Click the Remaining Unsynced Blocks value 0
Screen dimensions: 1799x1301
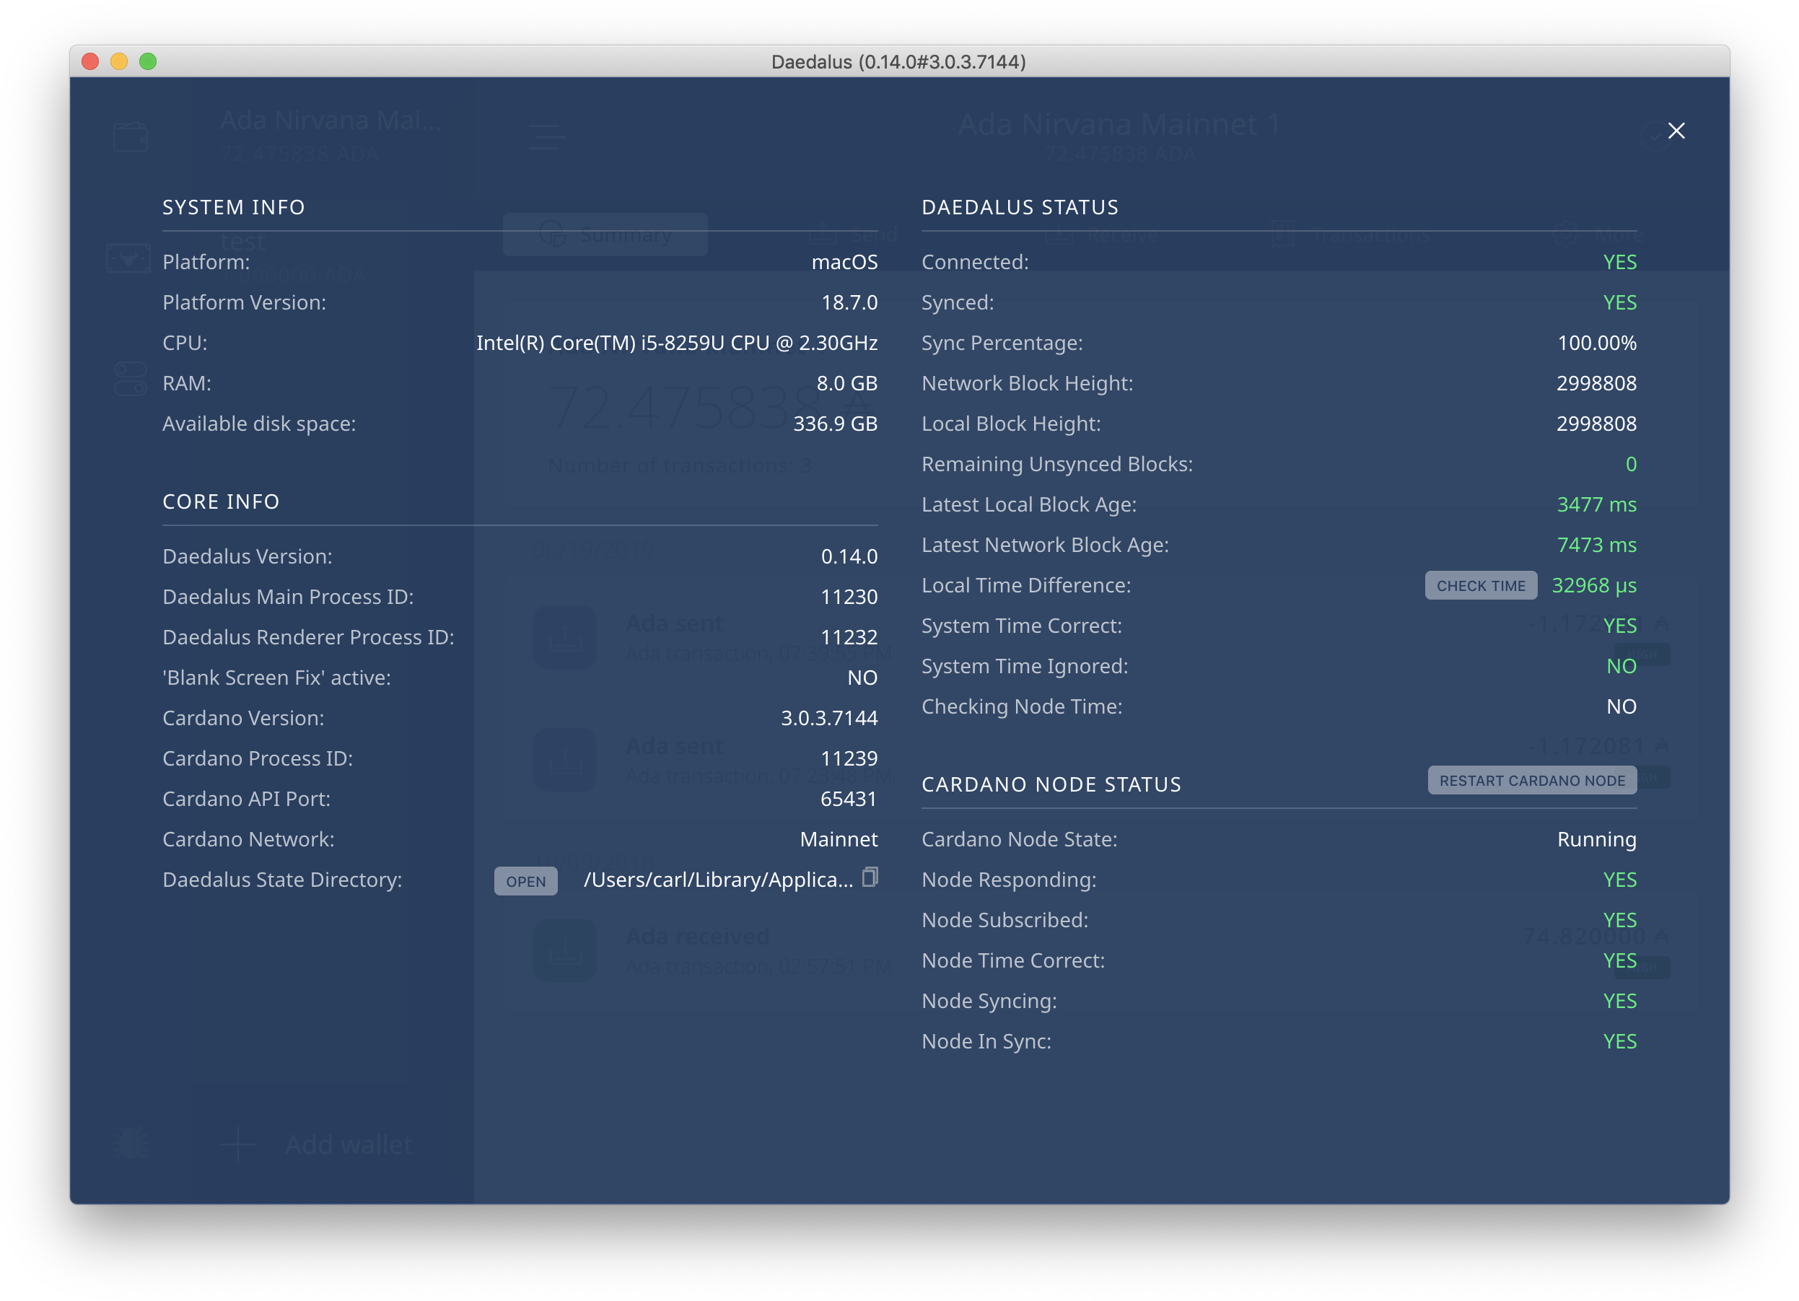tap(1631, 464)
